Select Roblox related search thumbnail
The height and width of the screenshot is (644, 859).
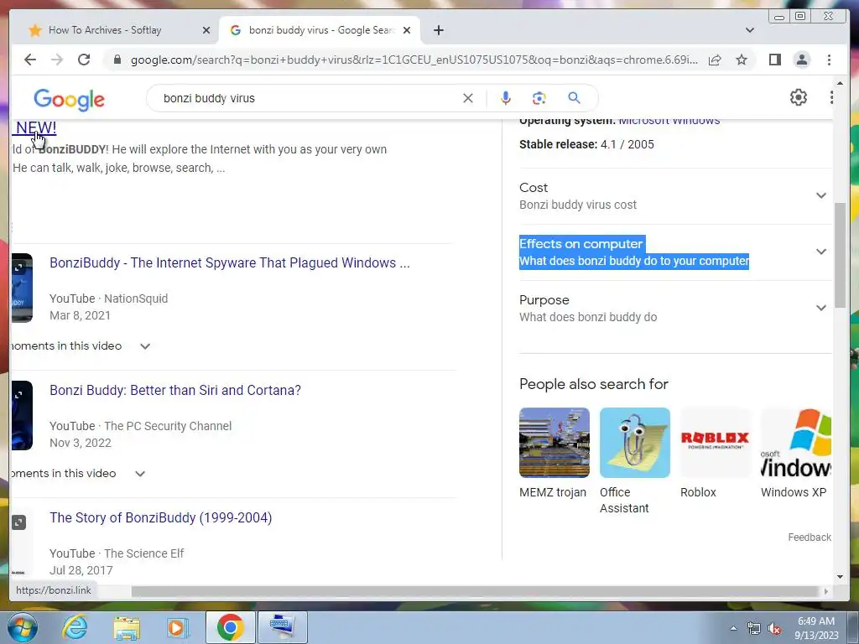tap(716, 443)
